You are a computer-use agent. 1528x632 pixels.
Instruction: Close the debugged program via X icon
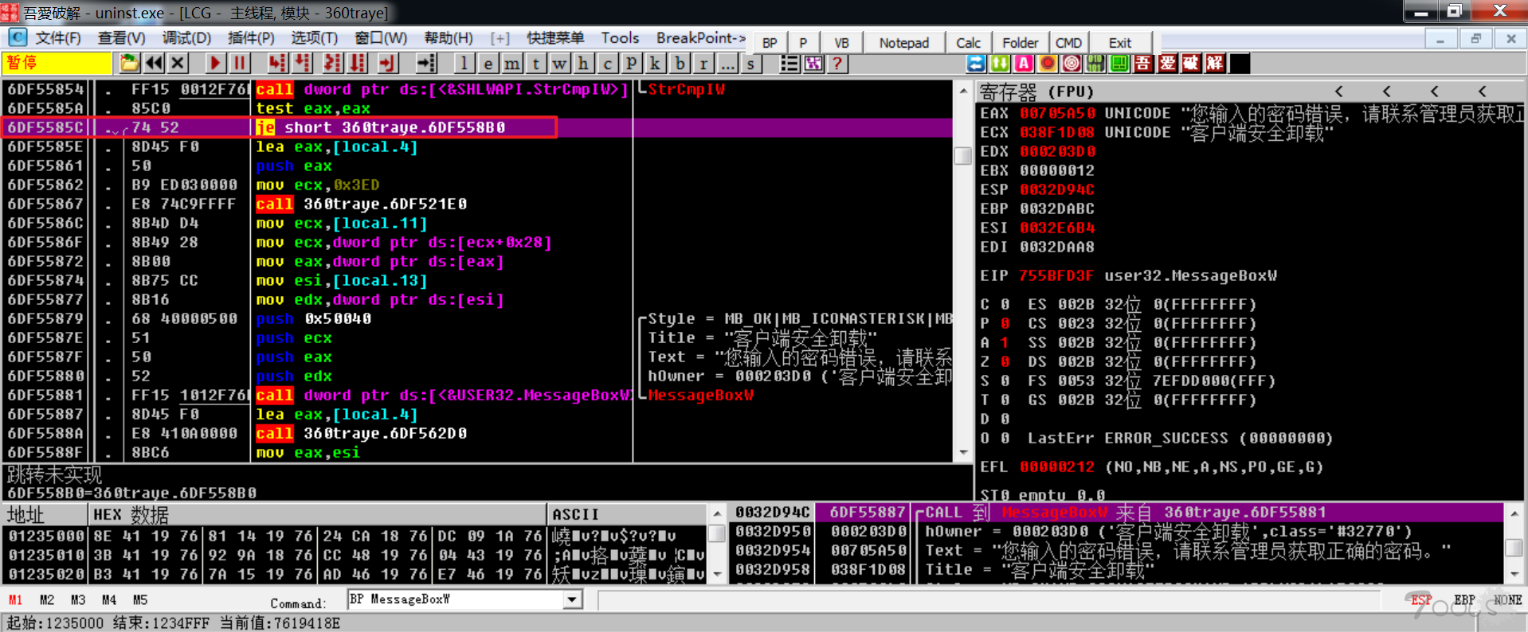coord(178,64)
